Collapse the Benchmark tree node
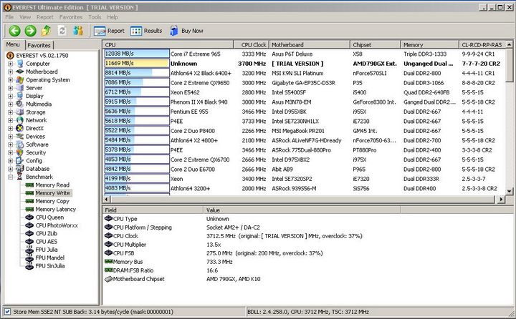516x319 pixels. [11, 177]
